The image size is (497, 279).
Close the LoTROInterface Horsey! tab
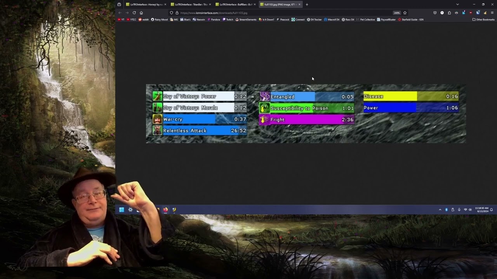[x=165, y=4]
